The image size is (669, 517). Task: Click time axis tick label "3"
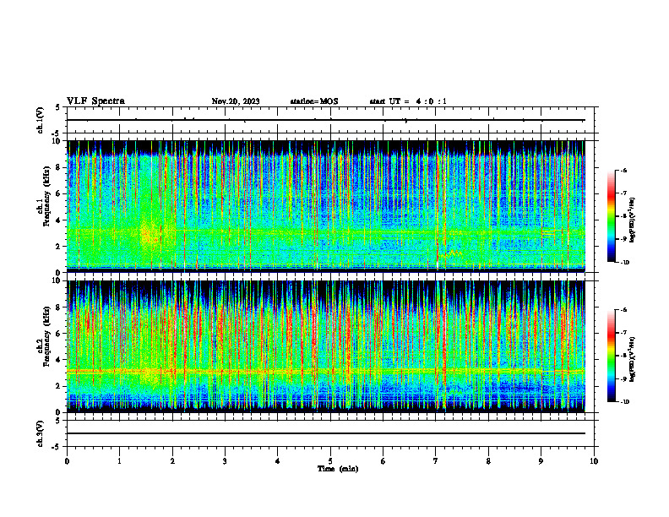coord(225,461)
